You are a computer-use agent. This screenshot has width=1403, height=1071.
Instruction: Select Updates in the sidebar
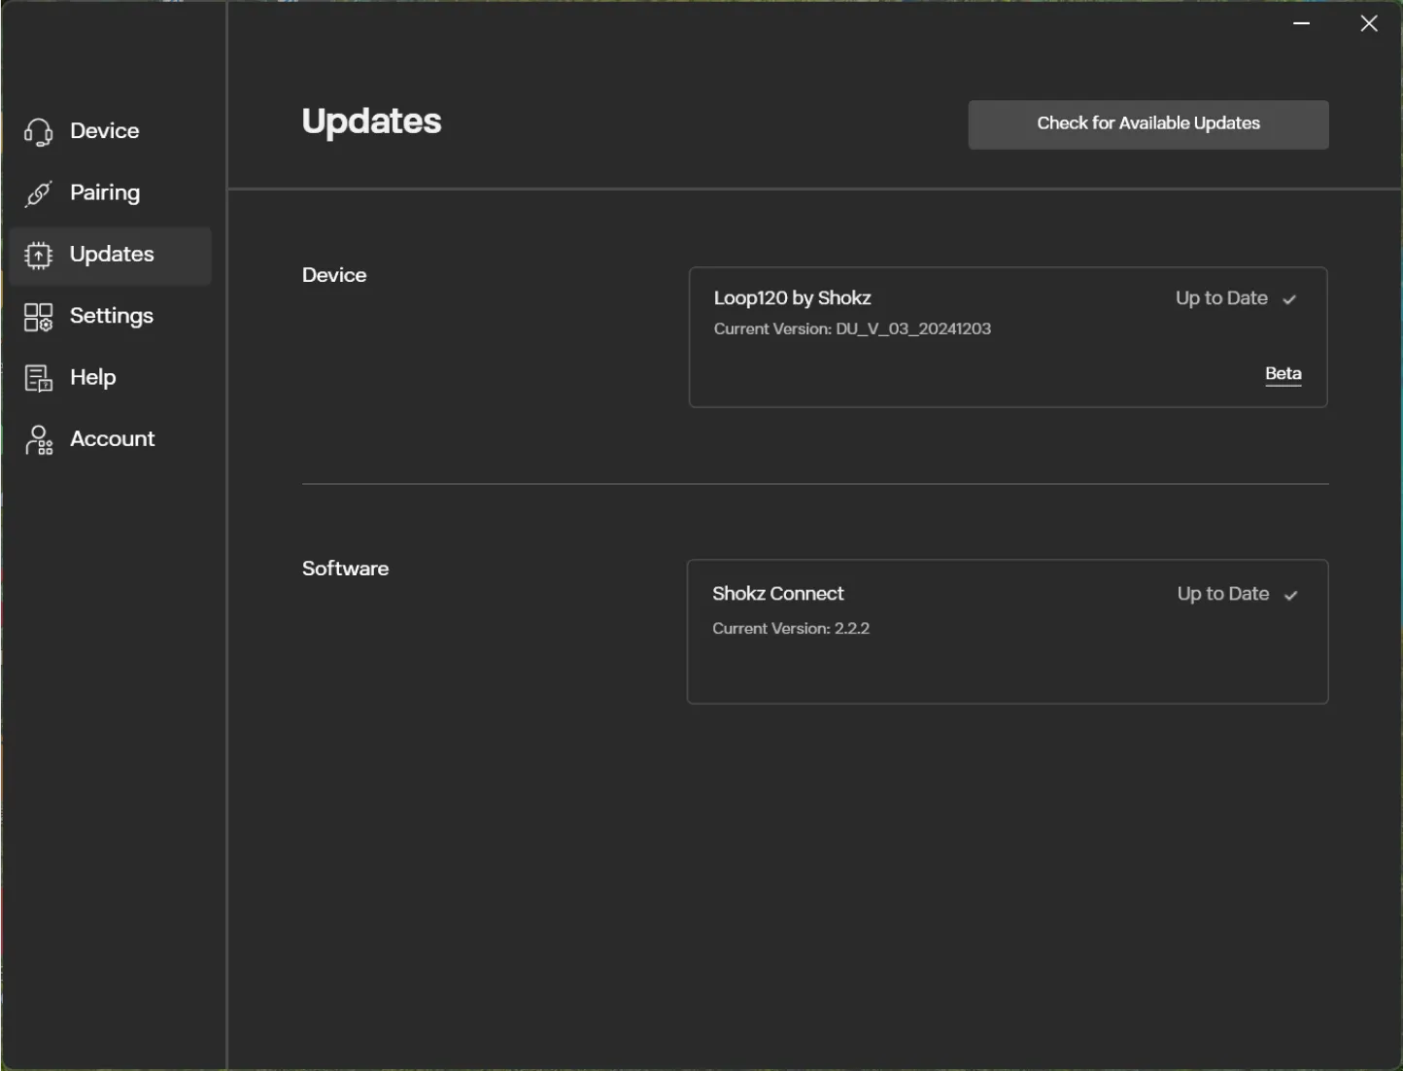[x=111, y=255]
